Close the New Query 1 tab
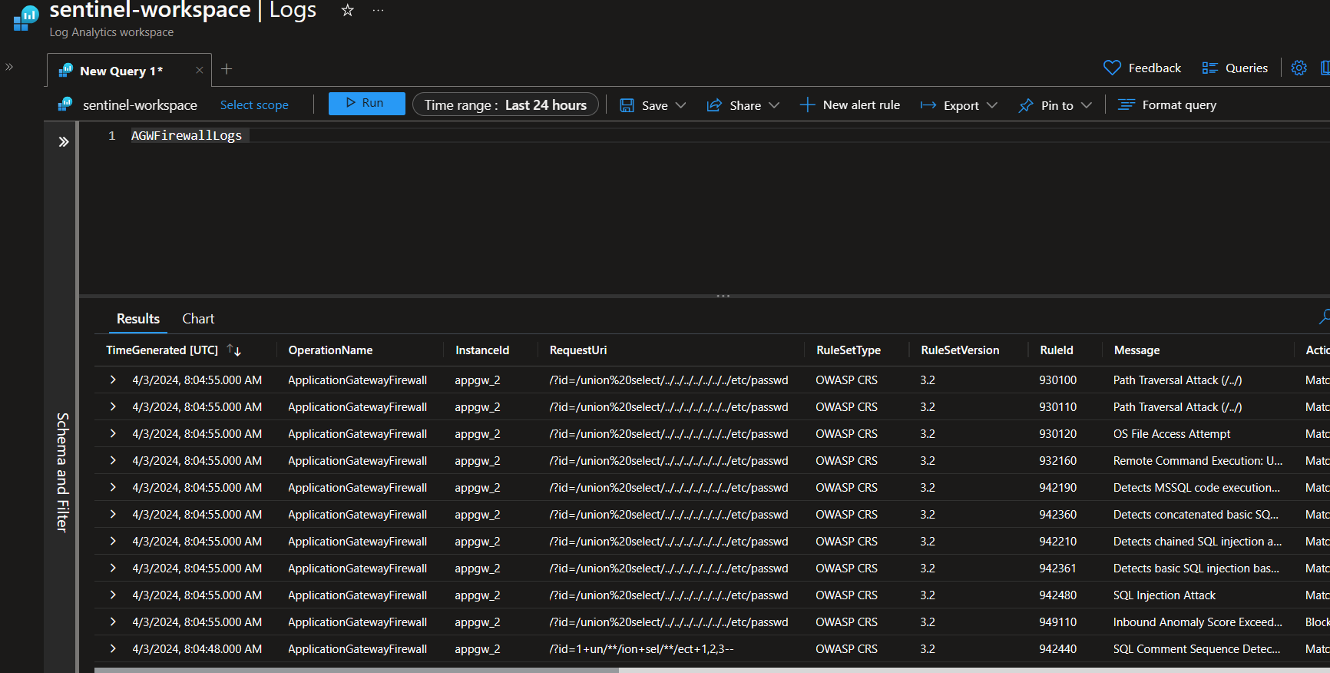1330x673 pixels. [x=200, y=70]
